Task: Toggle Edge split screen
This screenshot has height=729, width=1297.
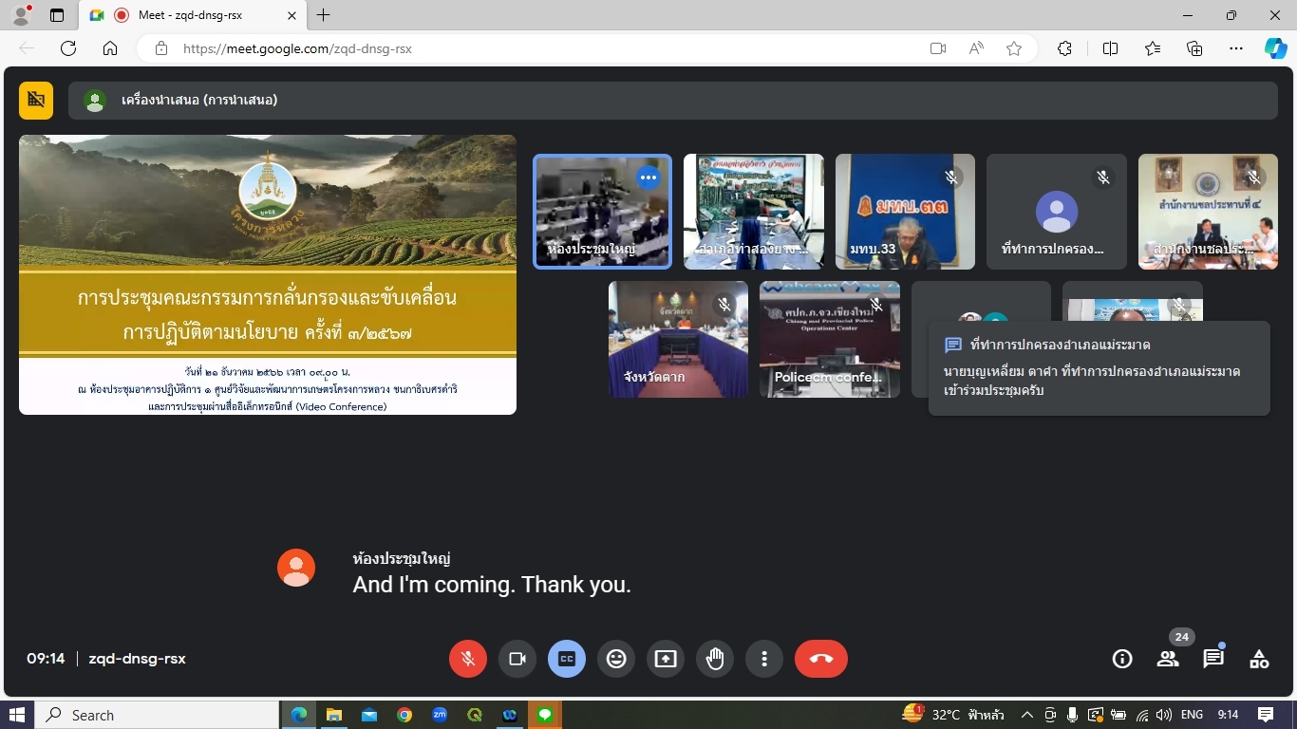Action: coord(1110,48)
